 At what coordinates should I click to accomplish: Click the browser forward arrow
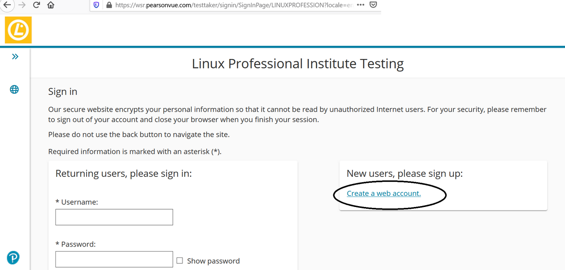[x=22, y=5]
